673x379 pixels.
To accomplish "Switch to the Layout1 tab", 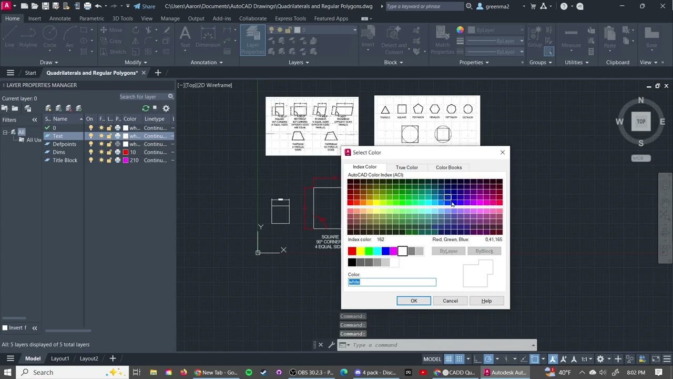I will point(60,358).
